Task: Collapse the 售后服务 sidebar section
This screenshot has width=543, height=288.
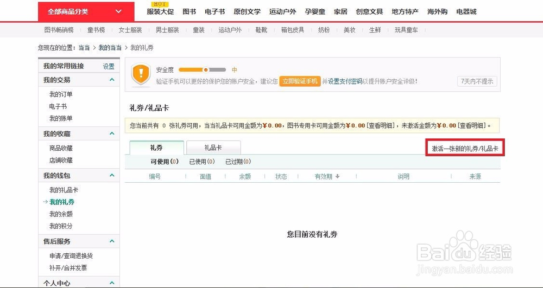Action: tap(112, 241)
